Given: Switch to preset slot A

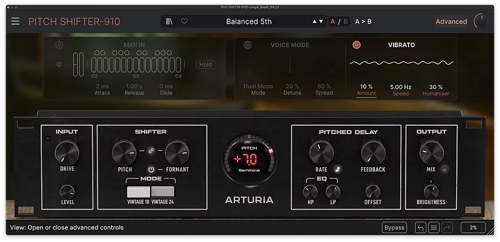Looking at the screenshot, I should point(333,22).
